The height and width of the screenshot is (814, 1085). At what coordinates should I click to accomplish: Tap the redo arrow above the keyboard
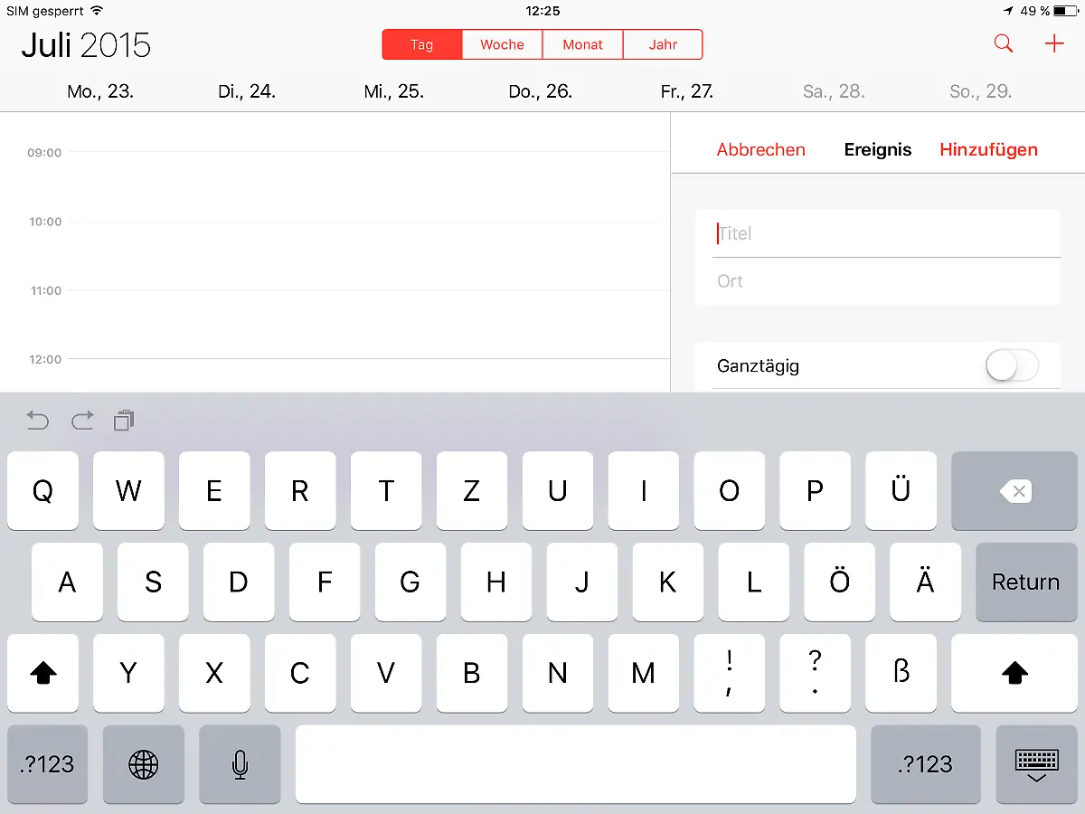[x=82, y=420]
